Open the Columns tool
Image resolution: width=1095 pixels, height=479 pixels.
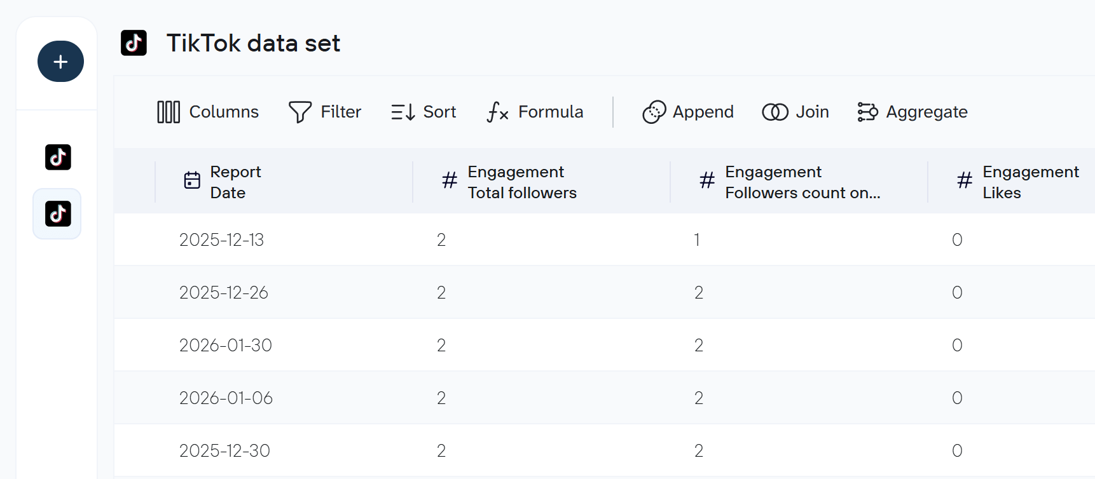(x=207, y=112)
